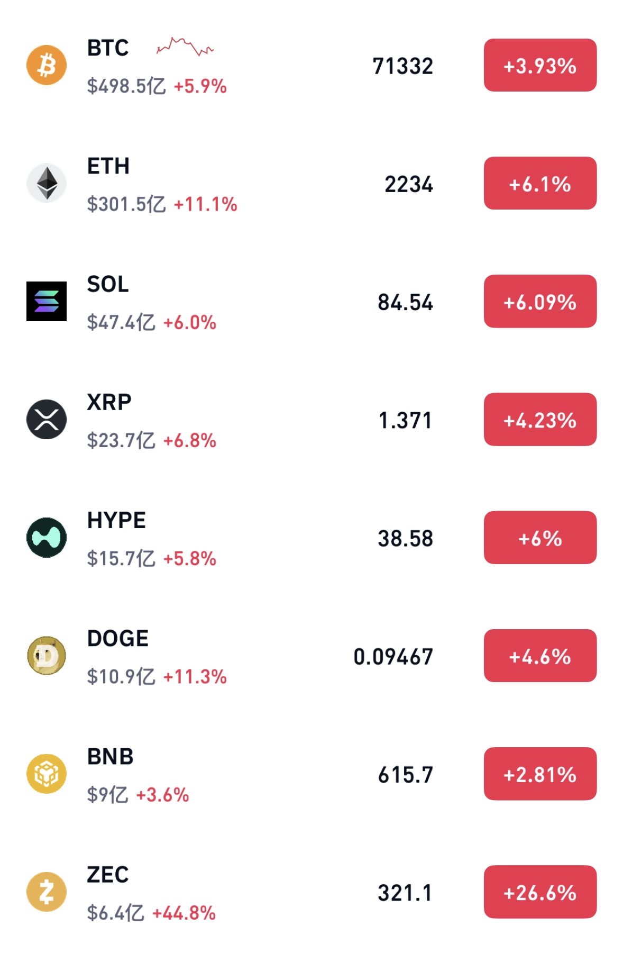Tap the Dogecoin shiba icon

[x=47, y=656]
